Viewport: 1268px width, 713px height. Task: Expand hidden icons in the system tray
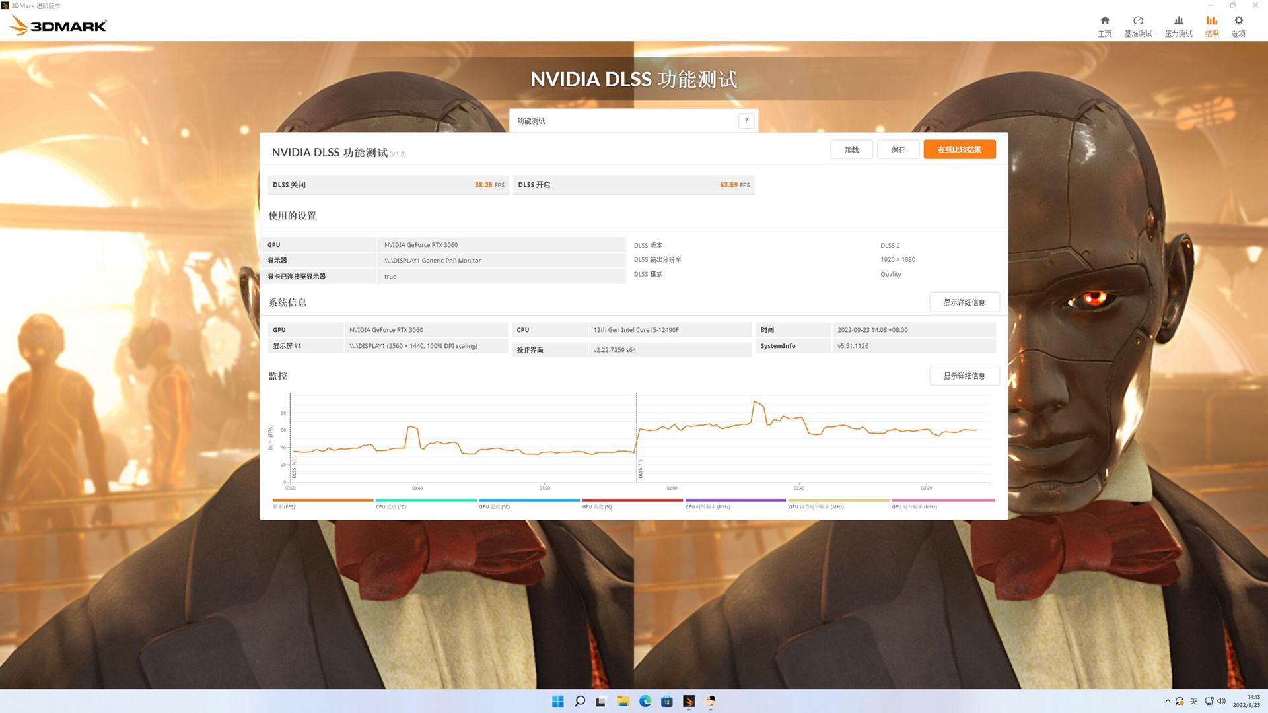1168,701
